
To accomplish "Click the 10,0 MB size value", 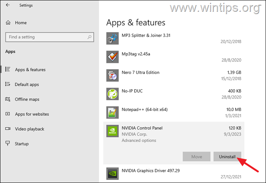I will [x=234, y=109].
